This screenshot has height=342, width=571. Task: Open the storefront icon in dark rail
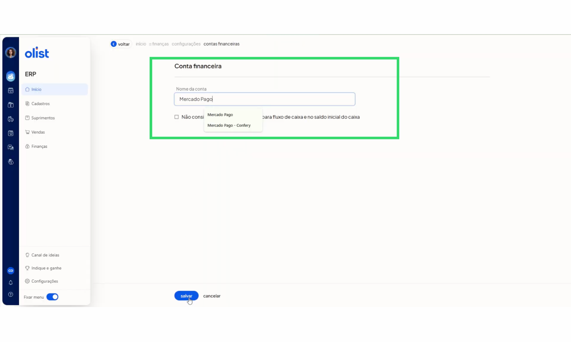click(11, 90)
